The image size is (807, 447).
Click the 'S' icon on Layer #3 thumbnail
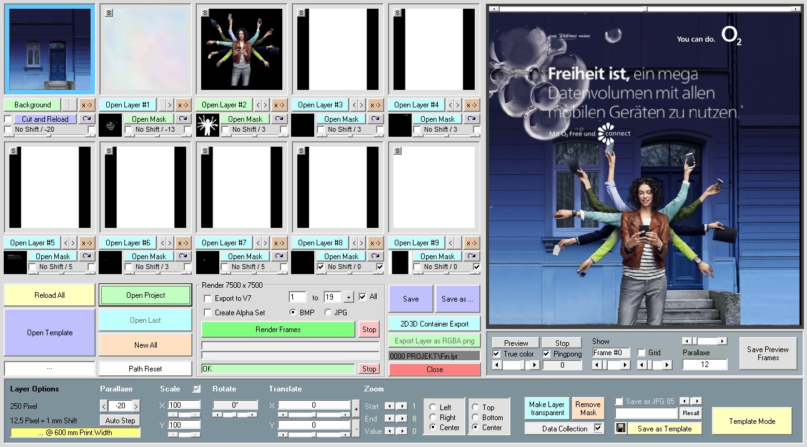pos(302,12)
